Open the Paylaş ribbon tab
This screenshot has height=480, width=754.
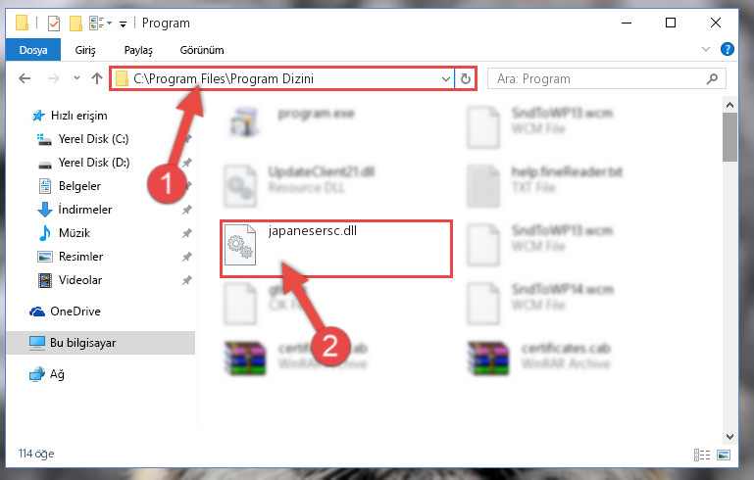click(x=138, y=50)
